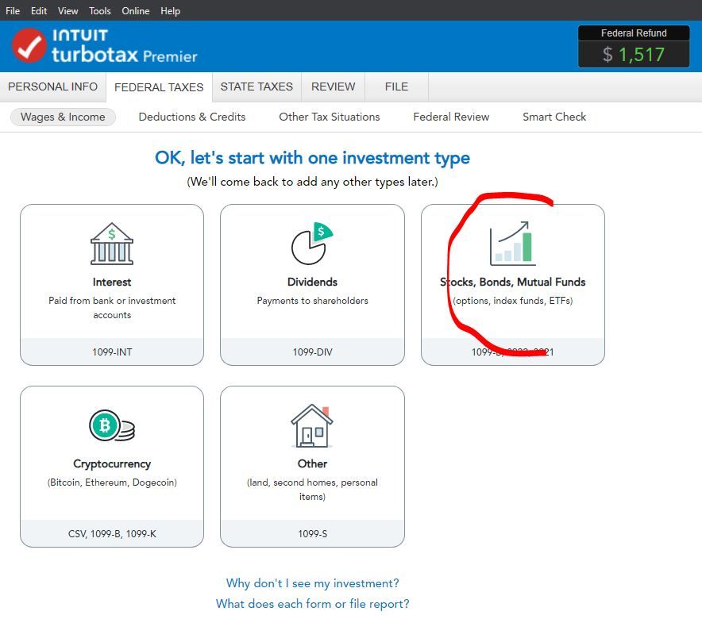The image size is (702, 619).
Task: Open the Tools menu
Action: coord(100,11)
